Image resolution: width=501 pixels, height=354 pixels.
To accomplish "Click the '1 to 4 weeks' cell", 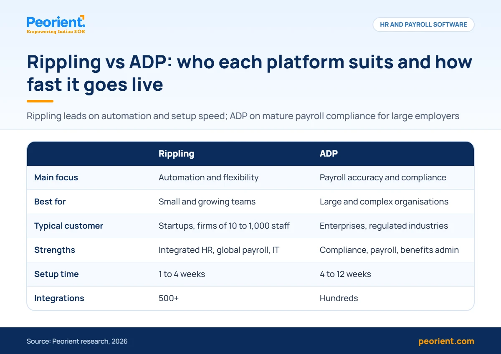I will (x=182, y=274).
